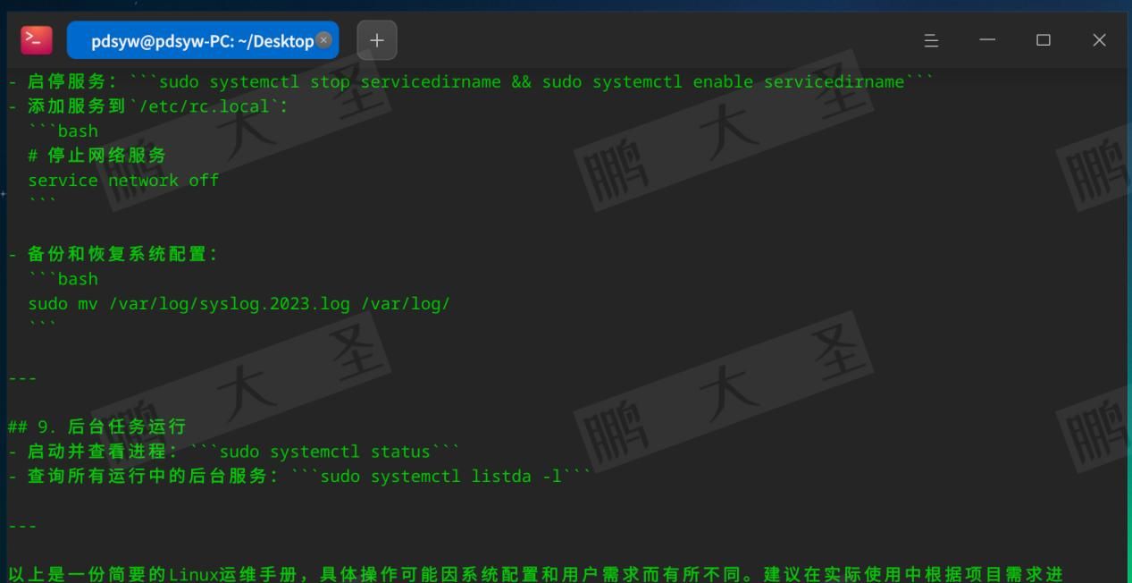
Task: Minimize the terminal window
Action: pyautogui.click(x=987, y=40)
